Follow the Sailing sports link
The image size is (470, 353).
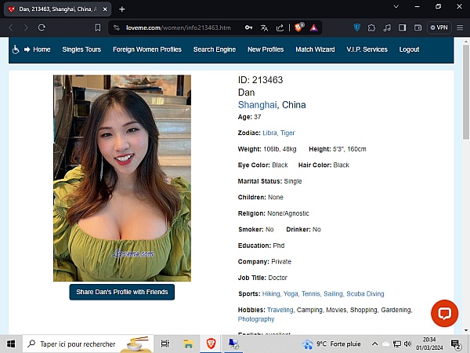click(334, 294)
